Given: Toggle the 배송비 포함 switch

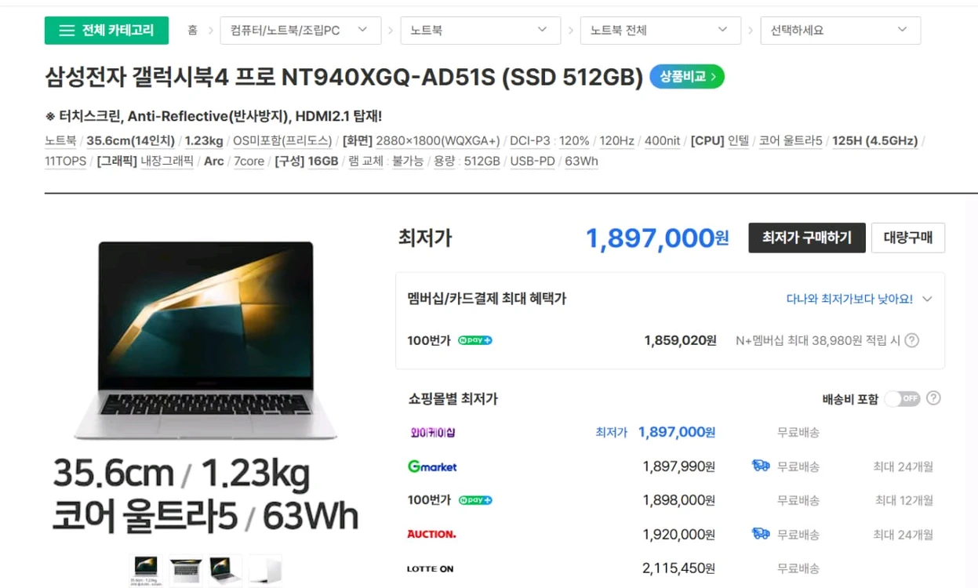Looking at the screenshot, I should [x=902, y=398].
